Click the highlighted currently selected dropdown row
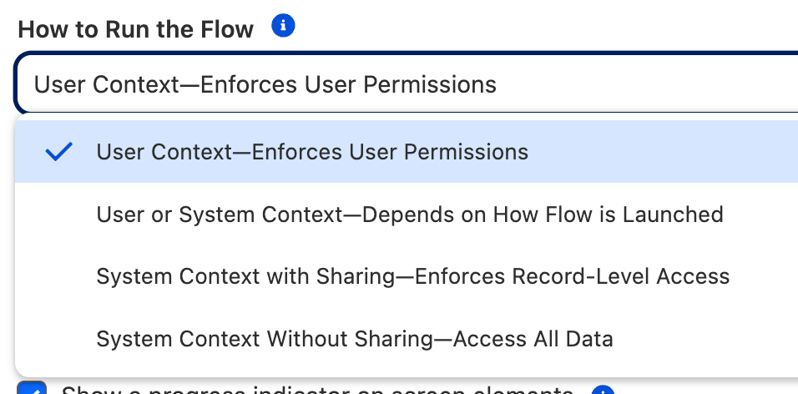The width and height of the screenshot is (798, 394). (407, 152)
